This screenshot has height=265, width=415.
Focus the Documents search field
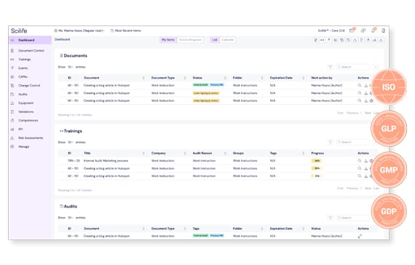[x=353, y=67]
